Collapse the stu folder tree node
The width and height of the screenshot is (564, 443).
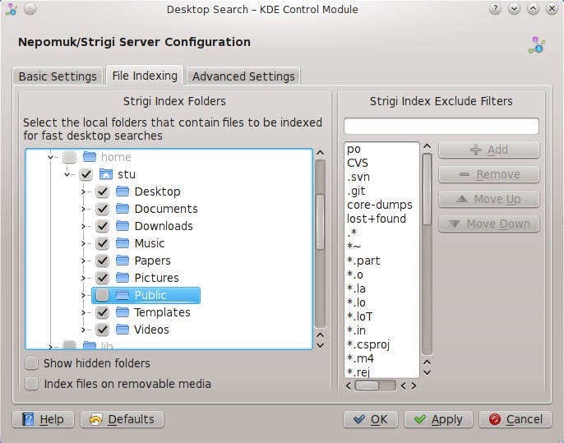67,174
